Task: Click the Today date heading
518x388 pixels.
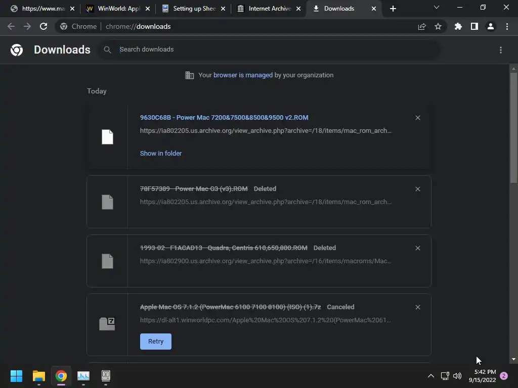Action: coord(97,91)
